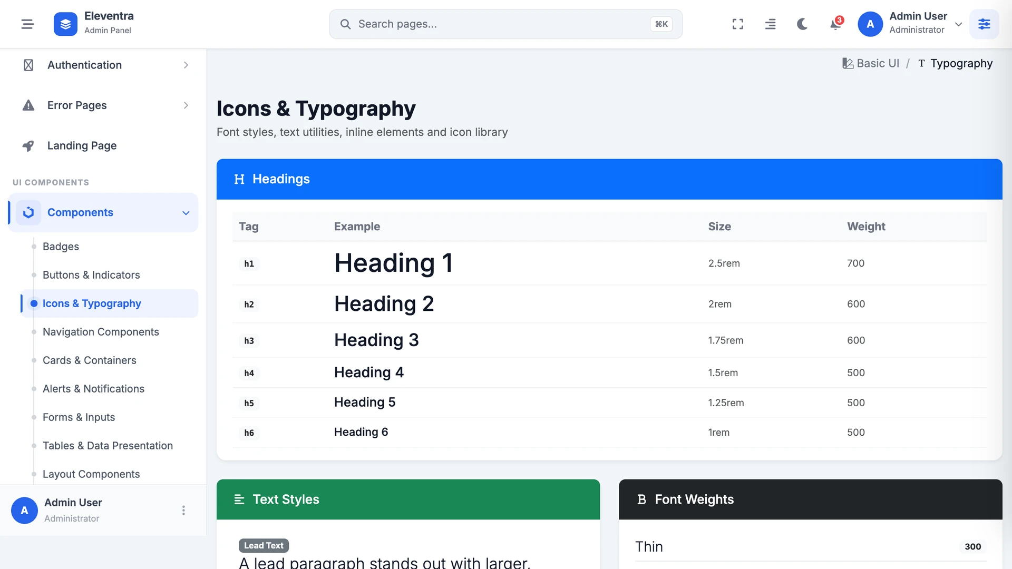Click the h5 tag badge

point(249,403)
